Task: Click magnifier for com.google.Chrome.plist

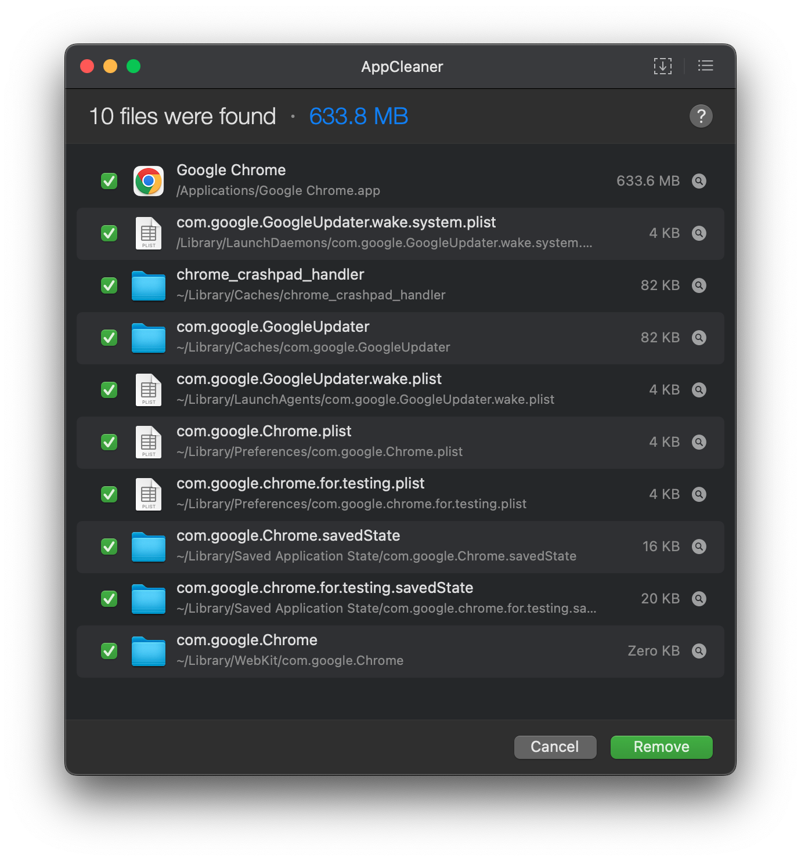Action: point(699,442)
